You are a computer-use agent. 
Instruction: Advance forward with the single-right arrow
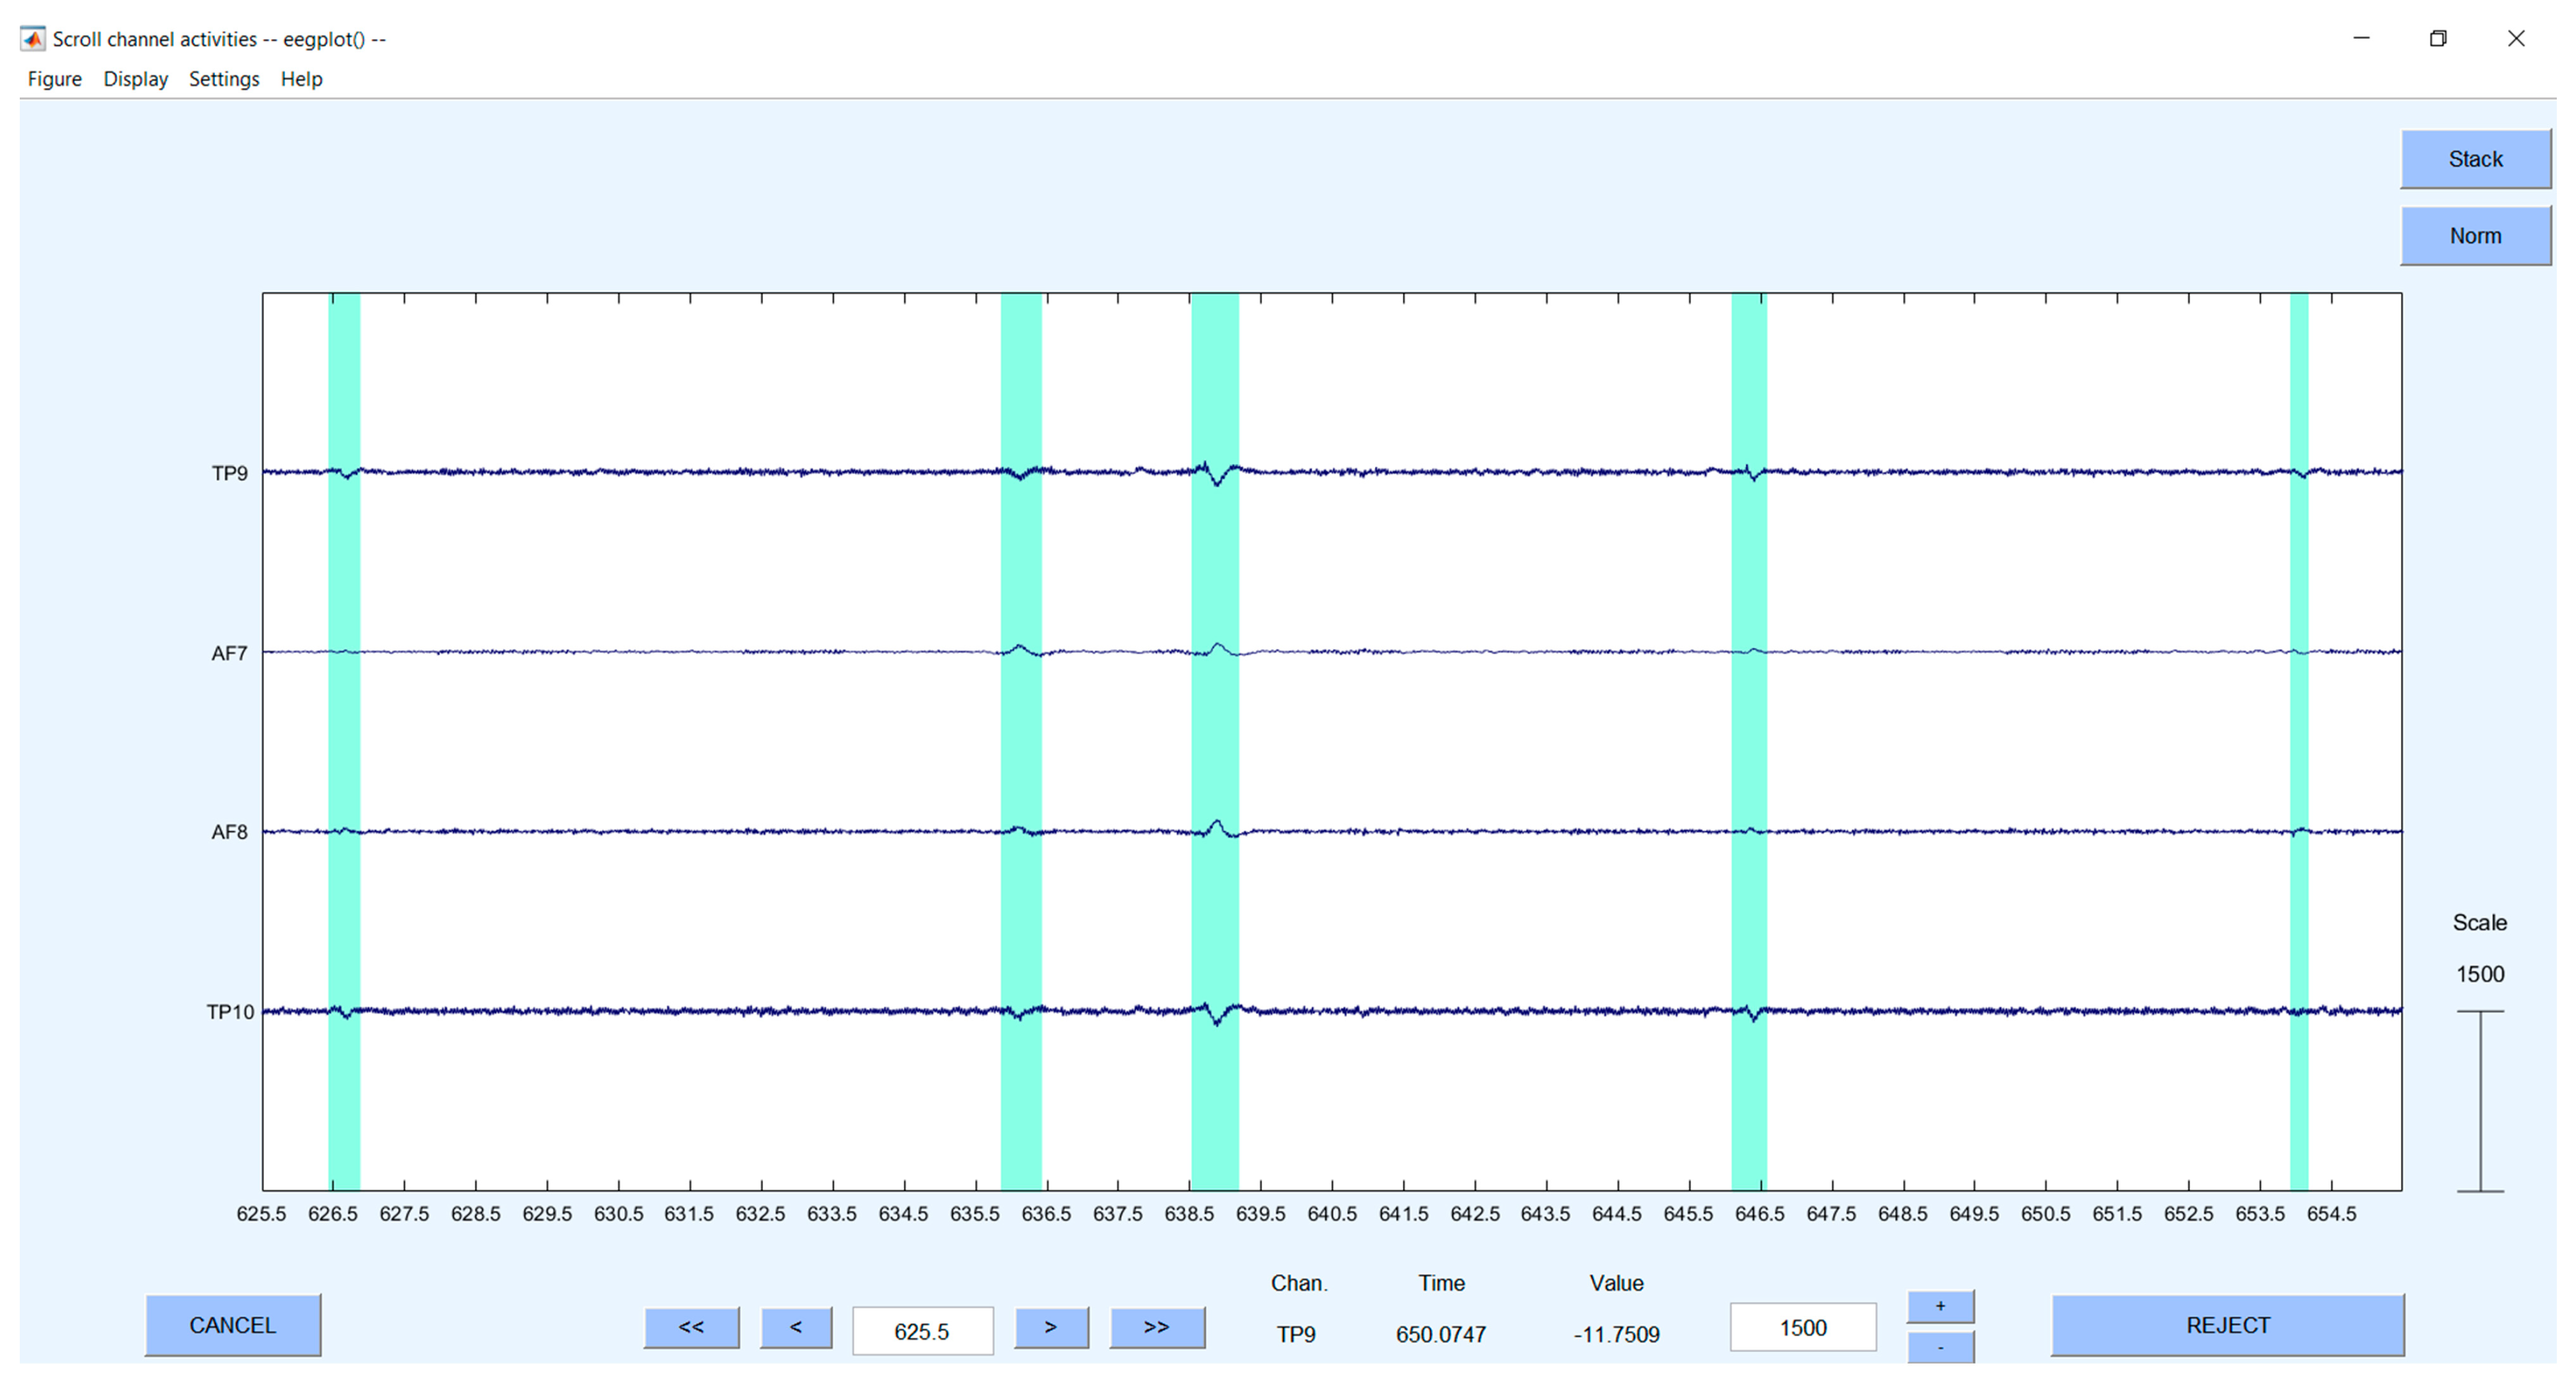point(1051,1327)
